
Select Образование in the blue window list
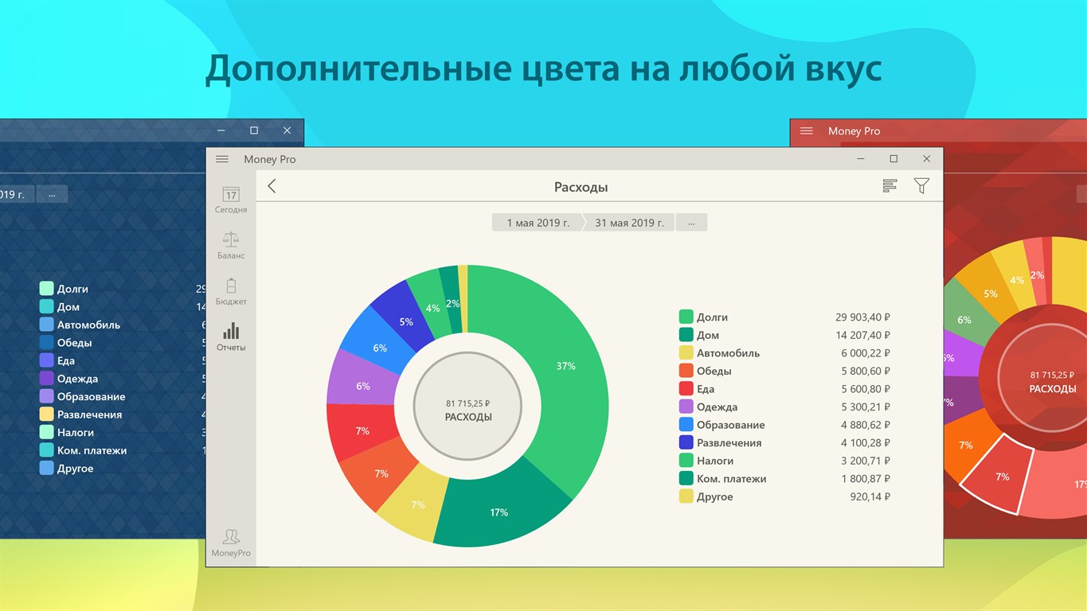click(x=91, y=396)
